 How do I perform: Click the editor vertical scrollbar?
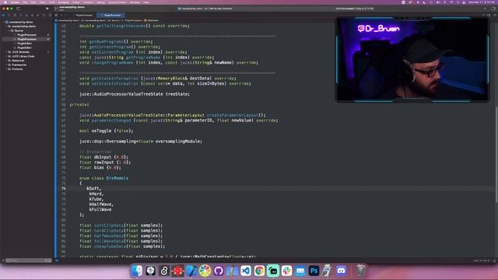pyautogui.click(x=496, y=155)
